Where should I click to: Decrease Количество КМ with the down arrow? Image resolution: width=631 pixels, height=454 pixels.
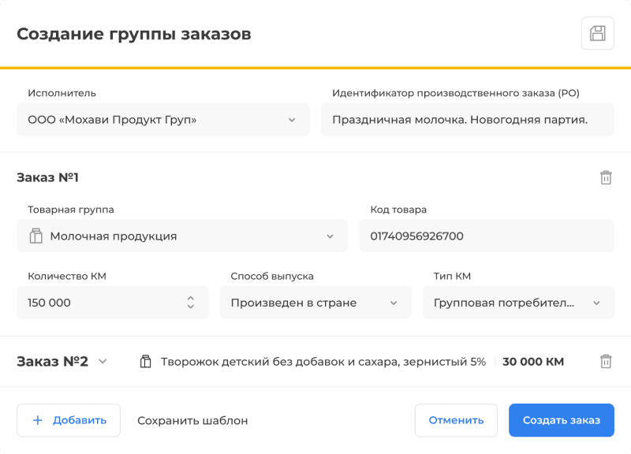[x=190, y=307]
